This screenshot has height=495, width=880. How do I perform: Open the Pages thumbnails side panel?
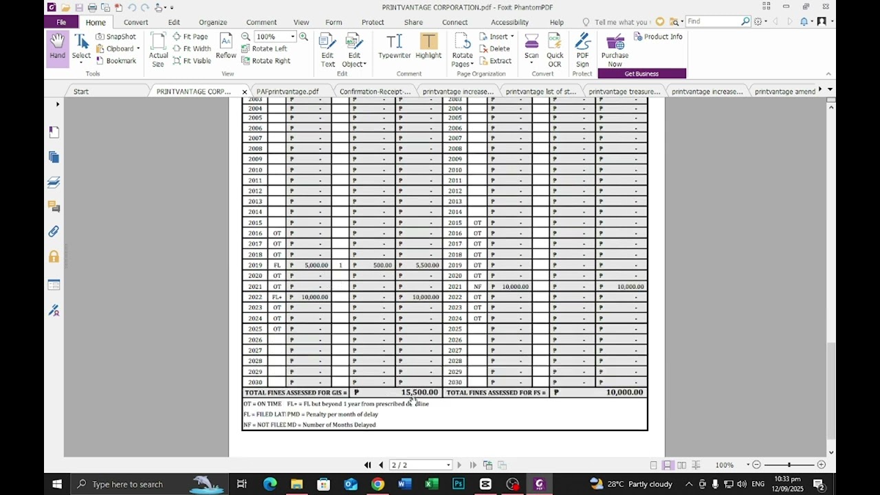[x=54, y=157]
